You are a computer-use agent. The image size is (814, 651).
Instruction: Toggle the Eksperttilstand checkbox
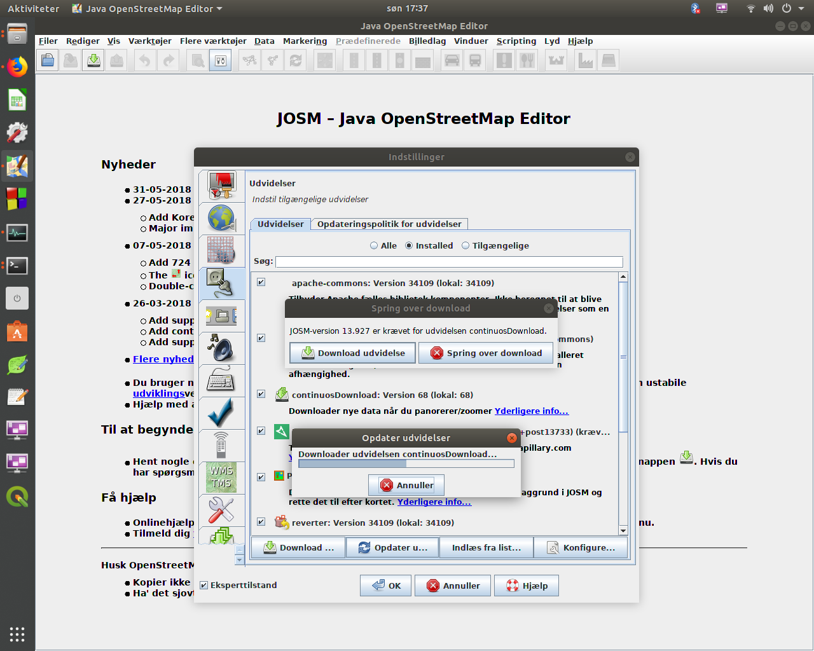(x=204, y=586)
